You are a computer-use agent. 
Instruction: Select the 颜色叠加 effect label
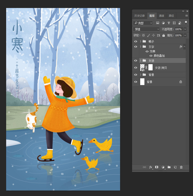pyautogui.click(x=159, y=56)
